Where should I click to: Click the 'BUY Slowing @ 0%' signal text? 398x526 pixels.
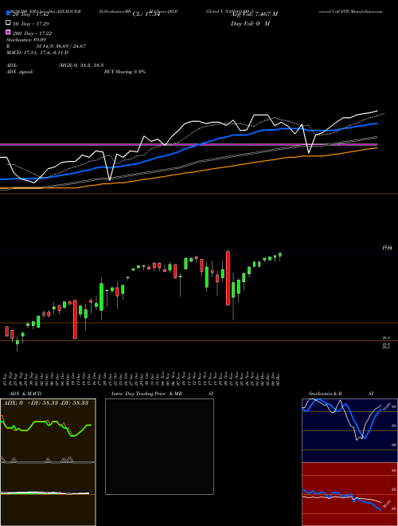point(125,72)
